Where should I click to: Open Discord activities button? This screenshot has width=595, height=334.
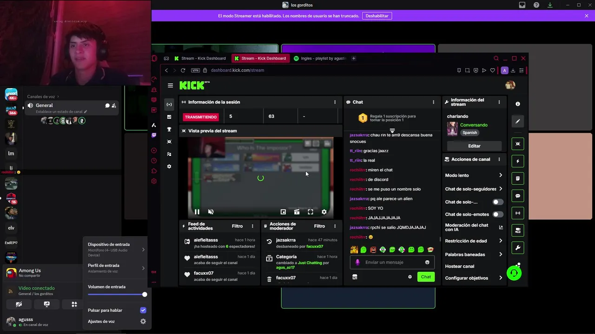coord(74,304)
